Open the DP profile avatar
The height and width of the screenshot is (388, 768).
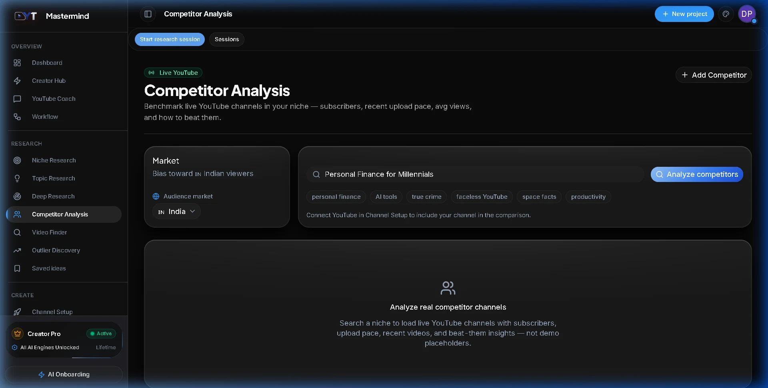click(747, 14)
